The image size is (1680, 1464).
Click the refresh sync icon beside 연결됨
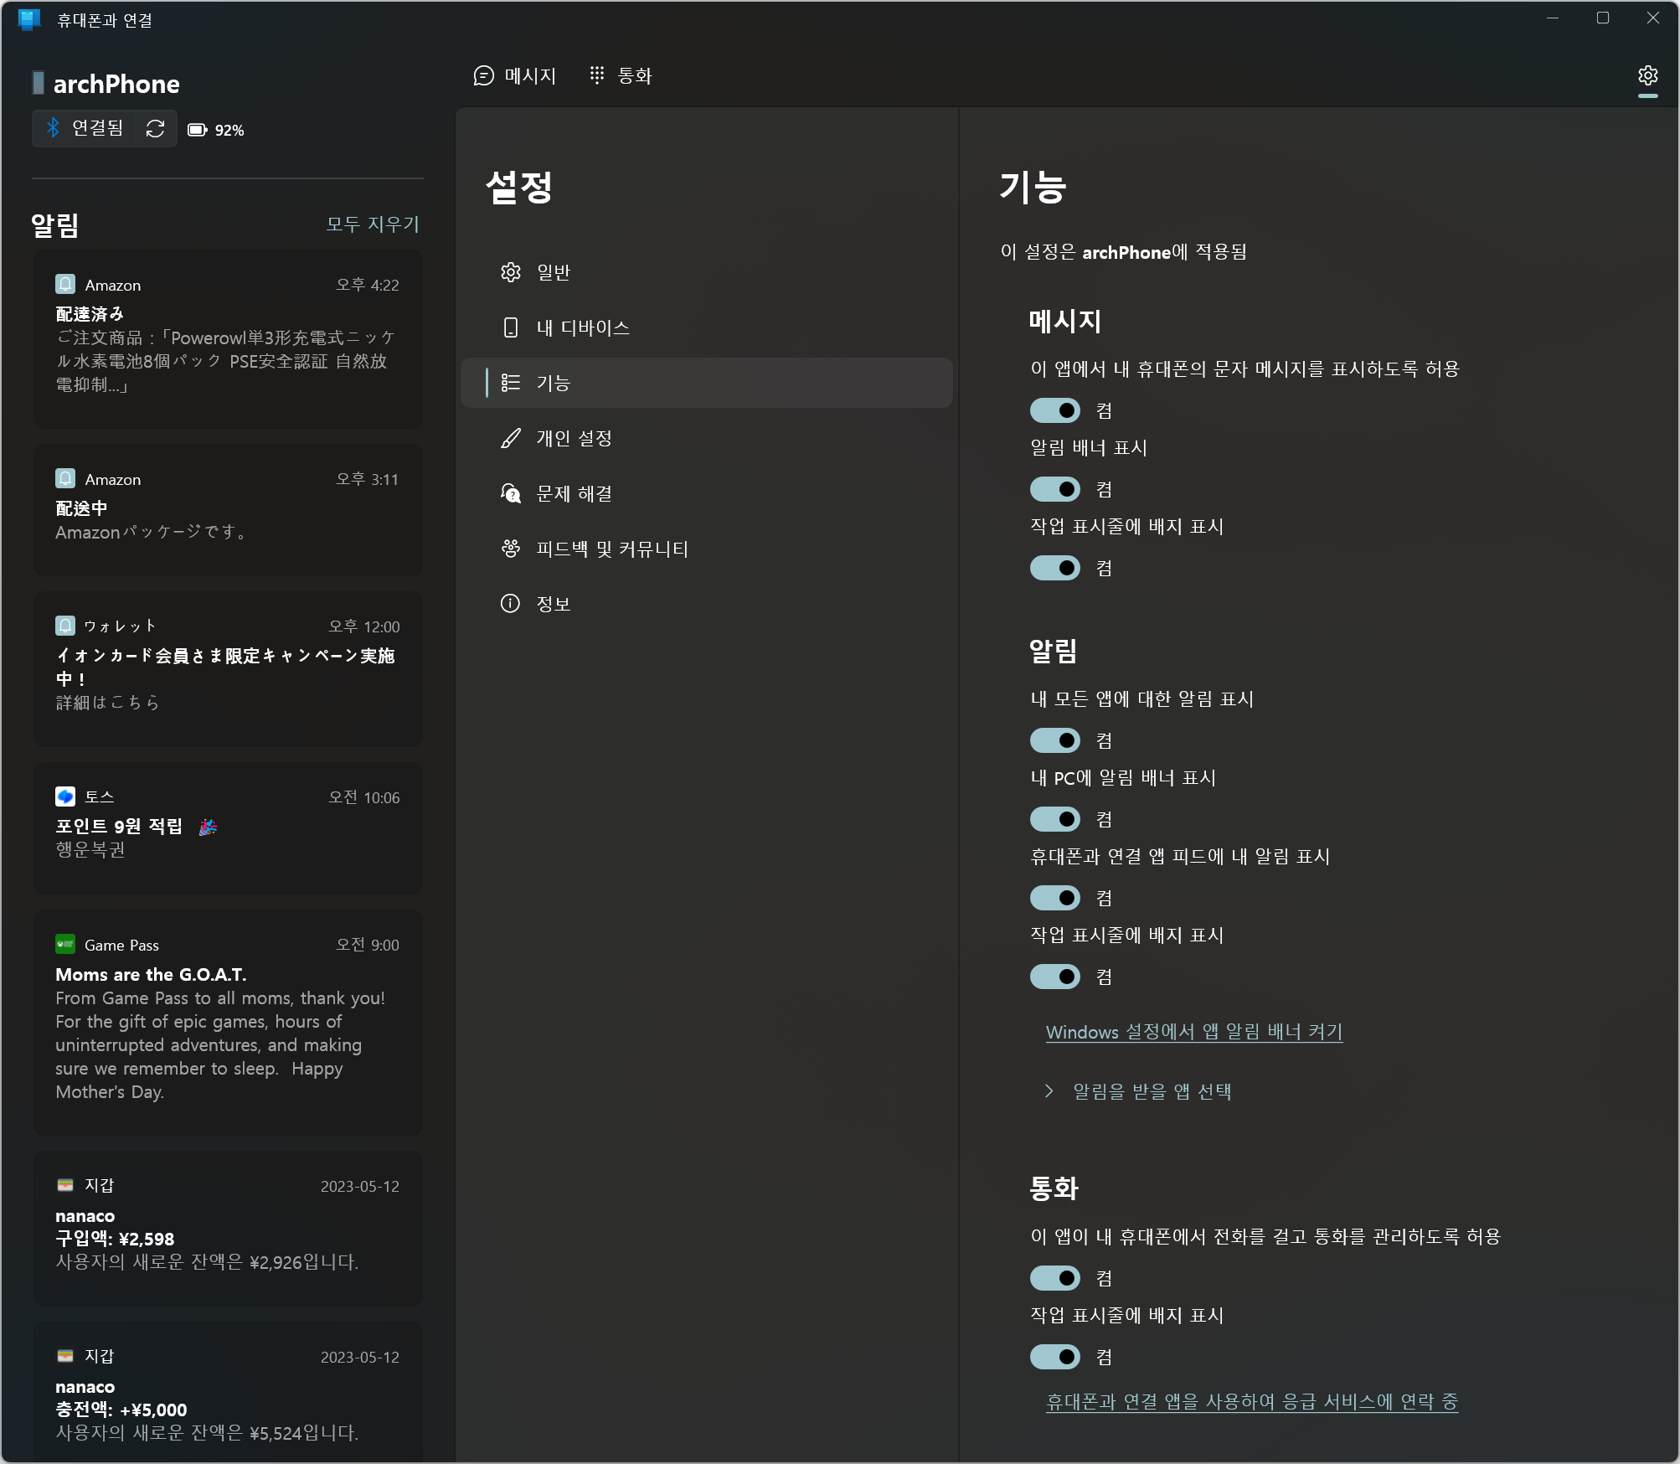(155, 128)
